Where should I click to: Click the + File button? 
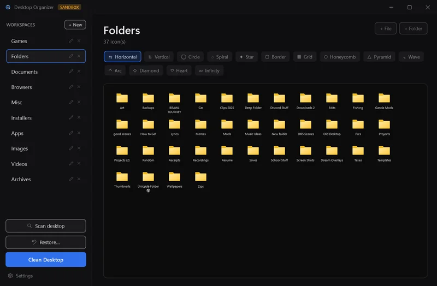[386, 28]
